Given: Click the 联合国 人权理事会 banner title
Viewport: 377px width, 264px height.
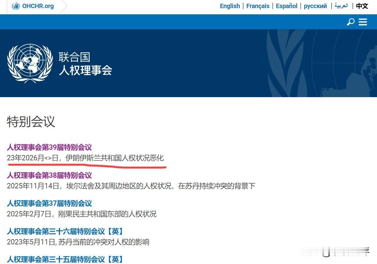Looking at the screenshot, I should coord(85,64).
